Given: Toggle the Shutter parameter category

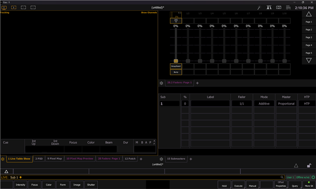Looking at the screenshot, I should tap(91, 185).
